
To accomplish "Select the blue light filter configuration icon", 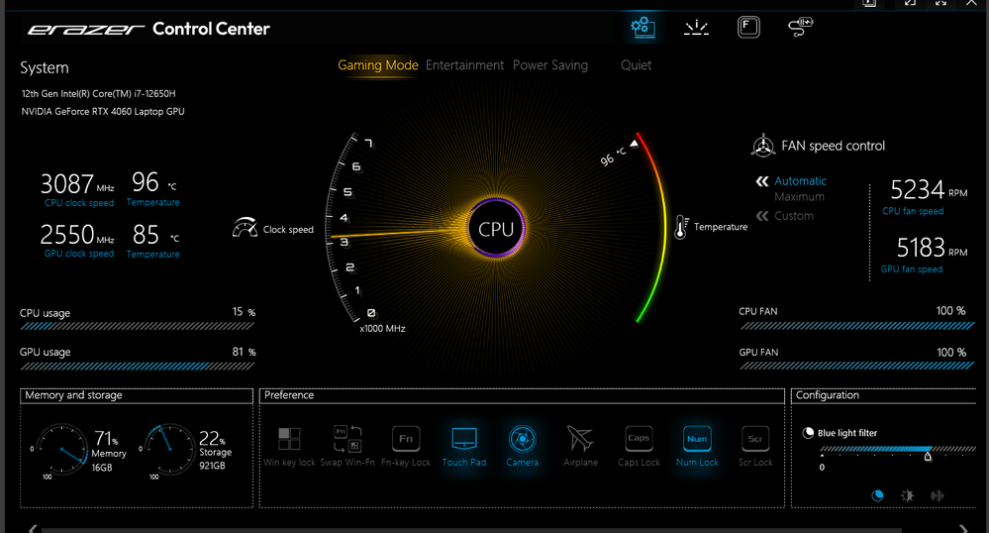I will point(877,495).
